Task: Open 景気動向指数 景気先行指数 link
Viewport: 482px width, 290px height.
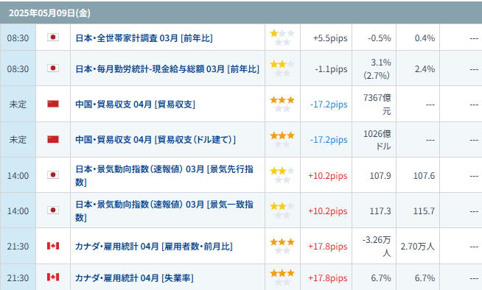Action: (164, 175)
